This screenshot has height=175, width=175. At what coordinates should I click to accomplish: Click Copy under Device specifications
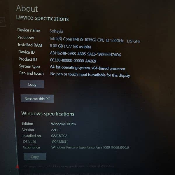point(32,84)
